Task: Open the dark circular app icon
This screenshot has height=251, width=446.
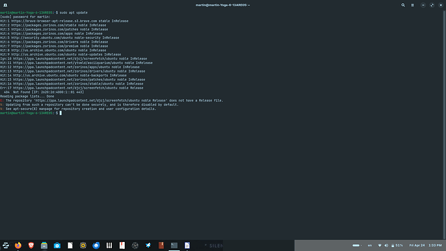Action: coord(135,245)
